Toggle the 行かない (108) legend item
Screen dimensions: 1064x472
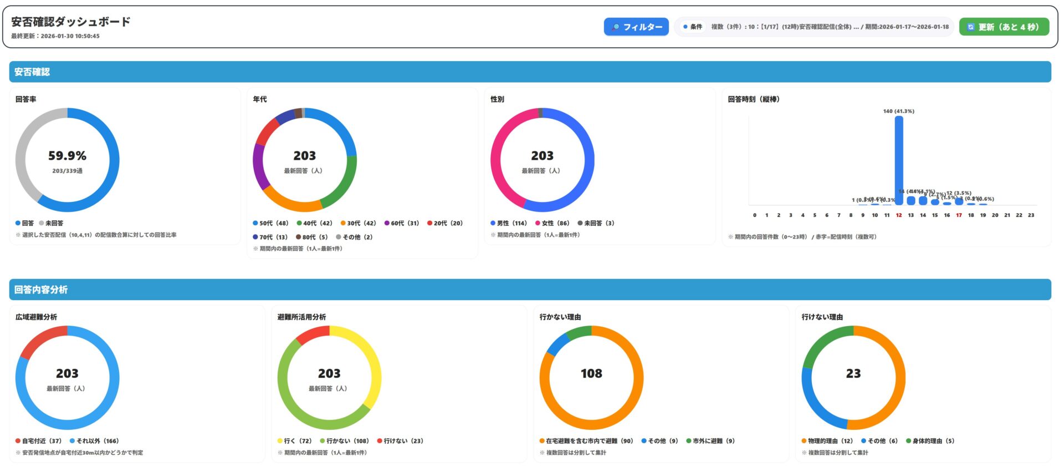[x=344, y=441]
